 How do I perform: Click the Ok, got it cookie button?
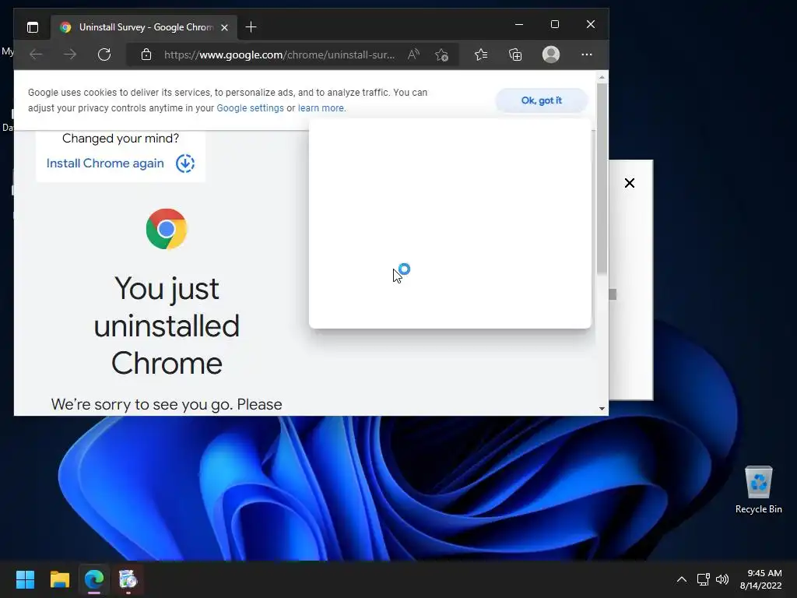[x=542, y=100]
